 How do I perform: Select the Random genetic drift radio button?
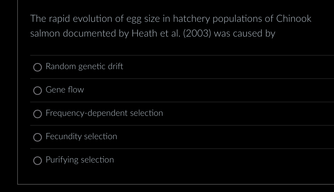pyautogui.click(x=37, y=67)
